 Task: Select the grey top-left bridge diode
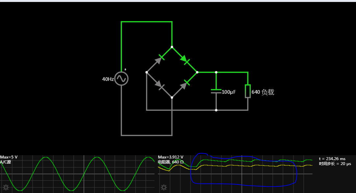click(159, 60)
